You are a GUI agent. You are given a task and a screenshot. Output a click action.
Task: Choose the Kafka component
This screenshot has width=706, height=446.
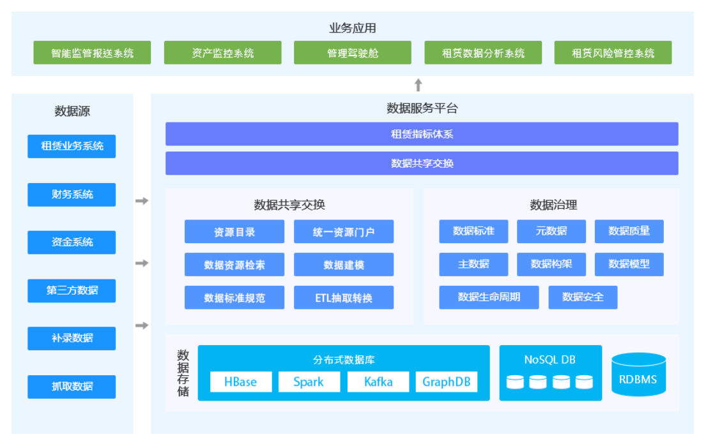coord(378,382)
